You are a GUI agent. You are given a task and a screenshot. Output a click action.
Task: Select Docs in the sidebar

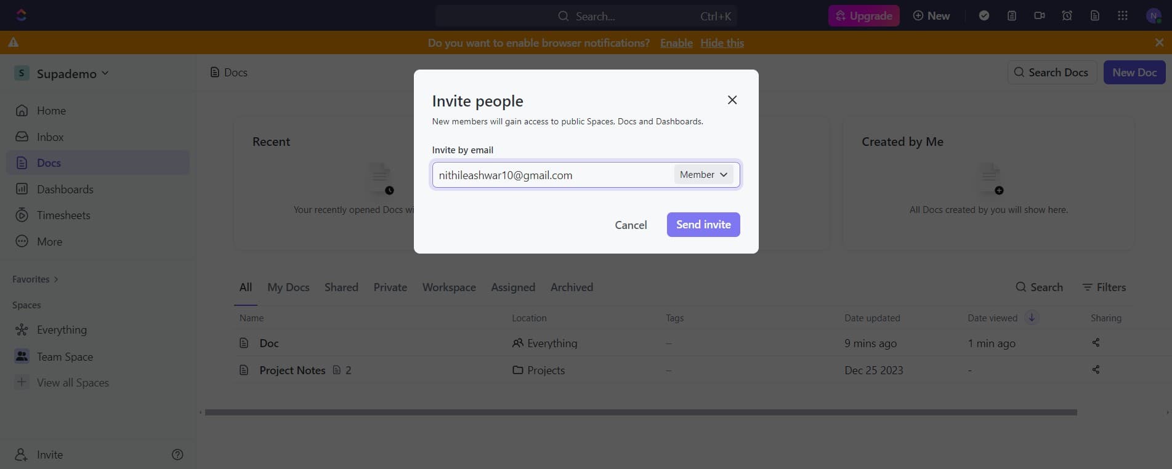[x=98, y=162]
